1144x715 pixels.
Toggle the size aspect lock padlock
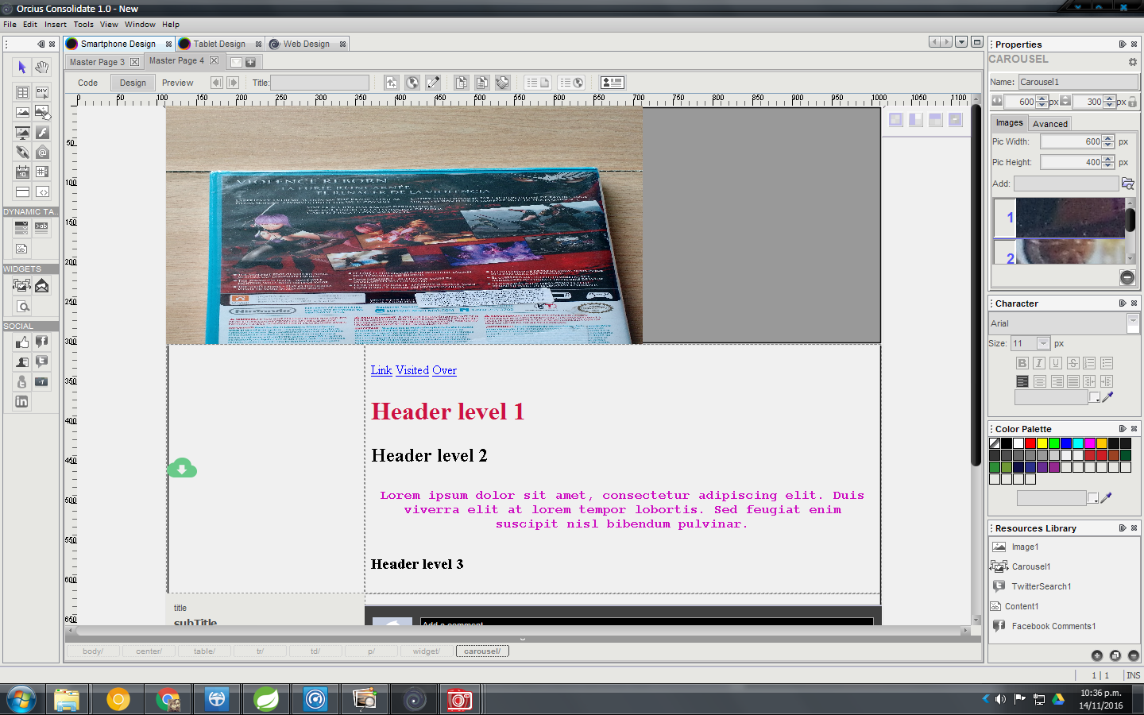tap(1133, 102)
